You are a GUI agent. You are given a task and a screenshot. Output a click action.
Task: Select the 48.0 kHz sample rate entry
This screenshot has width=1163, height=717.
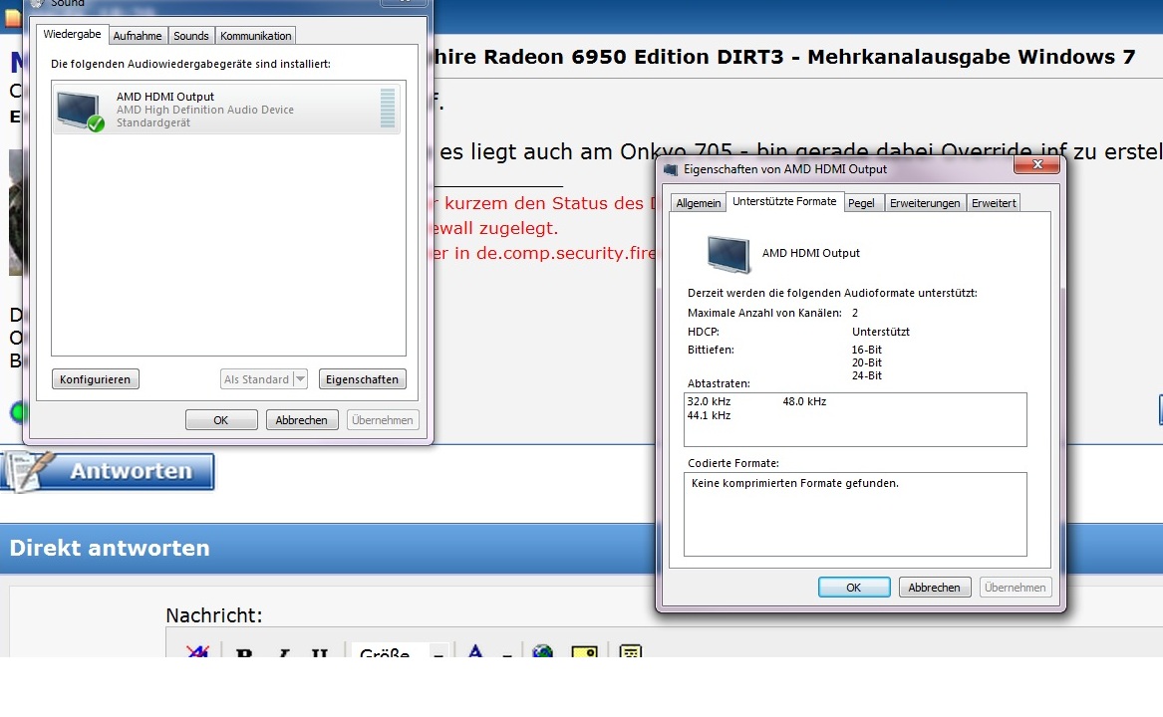[x=804, y=401]
